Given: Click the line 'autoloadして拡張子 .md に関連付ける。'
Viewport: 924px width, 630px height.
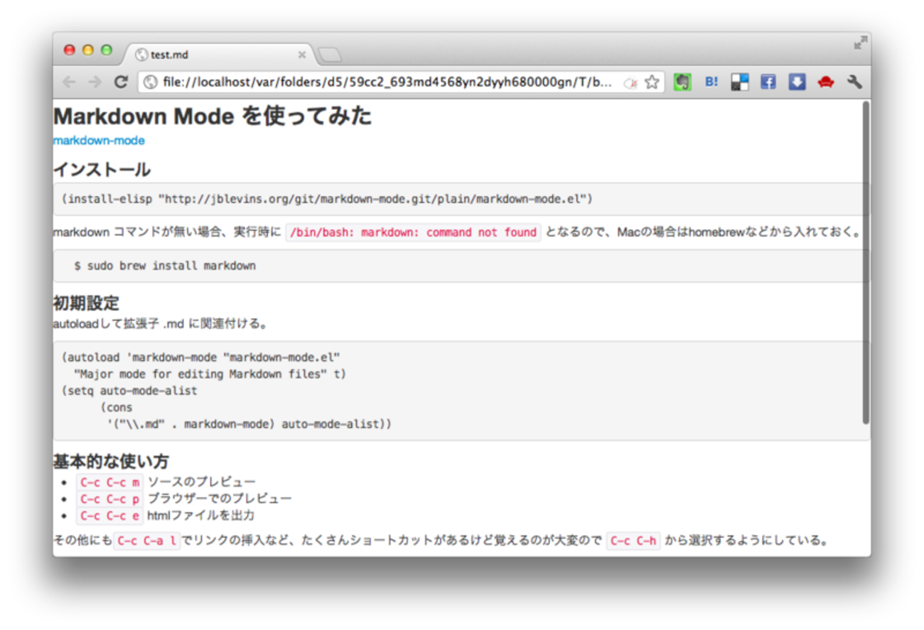Looking at the screenshot, I should [161, 325].
